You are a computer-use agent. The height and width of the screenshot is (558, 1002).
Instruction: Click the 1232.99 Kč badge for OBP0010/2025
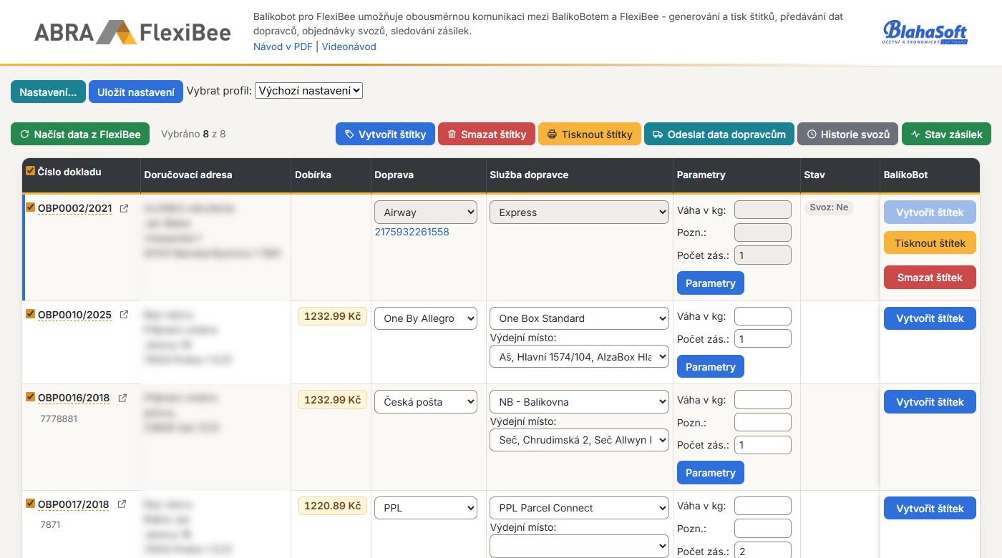click(x=332, y=316)
